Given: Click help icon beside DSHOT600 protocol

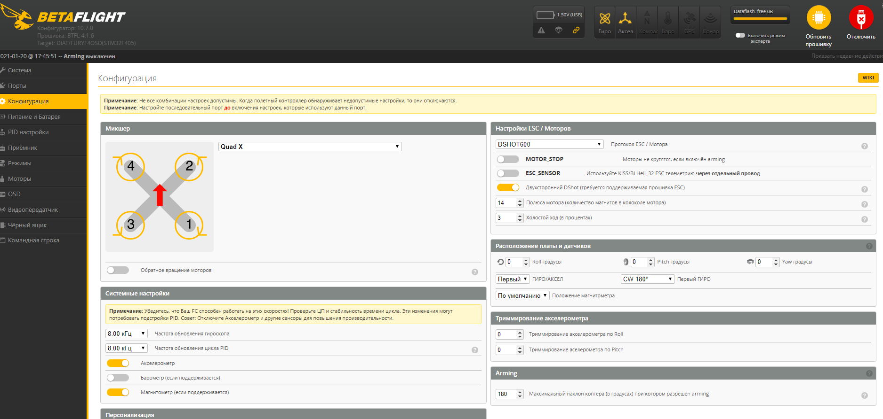Looking at the screenshot, I should [864, 146].
